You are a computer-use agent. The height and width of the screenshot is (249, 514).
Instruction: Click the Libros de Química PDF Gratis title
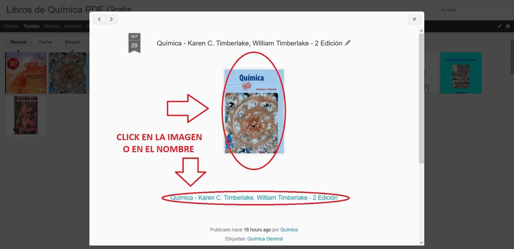point(69,10)
